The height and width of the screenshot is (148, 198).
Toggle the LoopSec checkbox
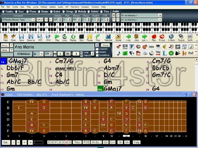(x=97, y=49)
